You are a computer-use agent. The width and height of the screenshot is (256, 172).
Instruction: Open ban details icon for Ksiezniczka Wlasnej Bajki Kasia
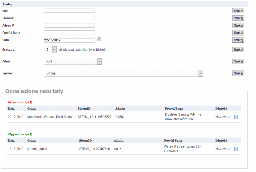pos(236,117)
